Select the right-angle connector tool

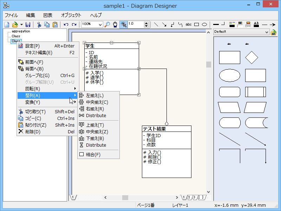click(172, 25)
